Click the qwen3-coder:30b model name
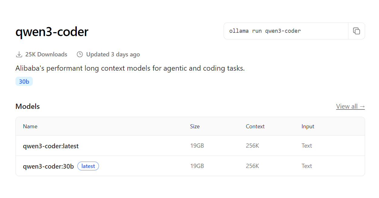 (48, 166)
